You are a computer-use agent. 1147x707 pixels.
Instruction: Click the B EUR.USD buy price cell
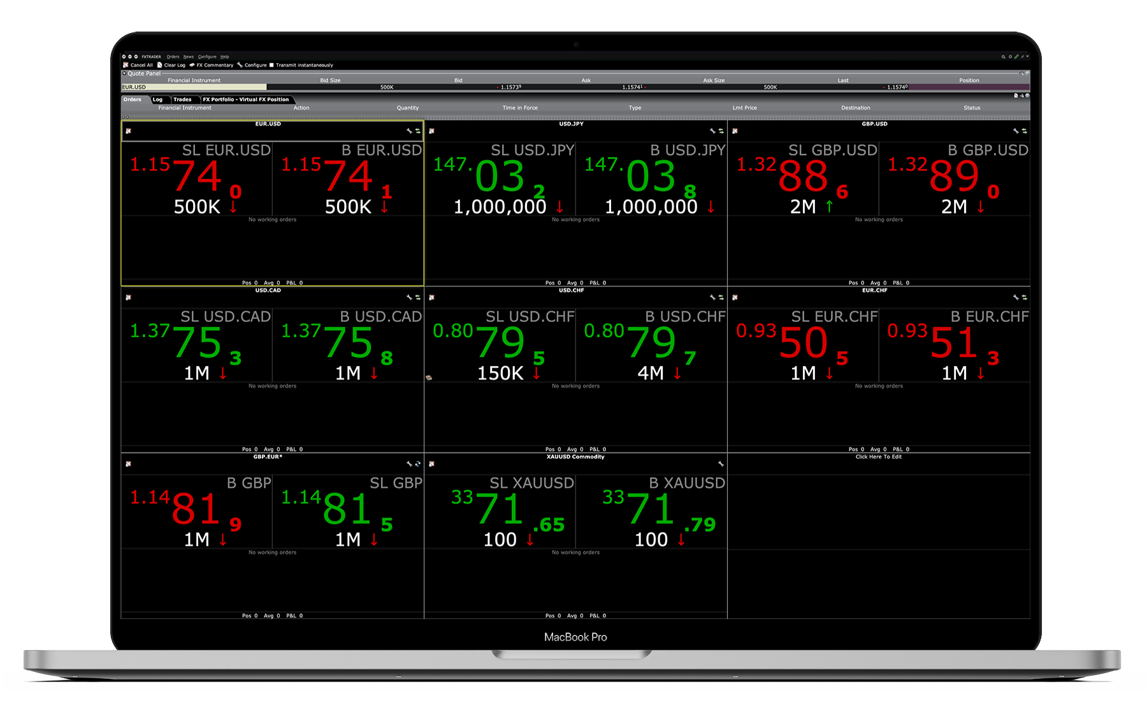[x=350, y=179]
